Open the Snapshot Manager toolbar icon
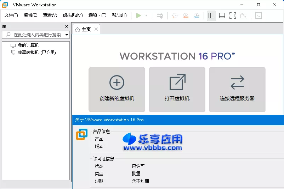The image size is (284, 189). 196,16
